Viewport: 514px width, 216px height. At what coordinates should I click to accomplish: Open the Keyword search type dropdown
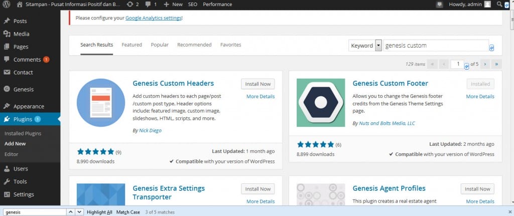(365, 46)
